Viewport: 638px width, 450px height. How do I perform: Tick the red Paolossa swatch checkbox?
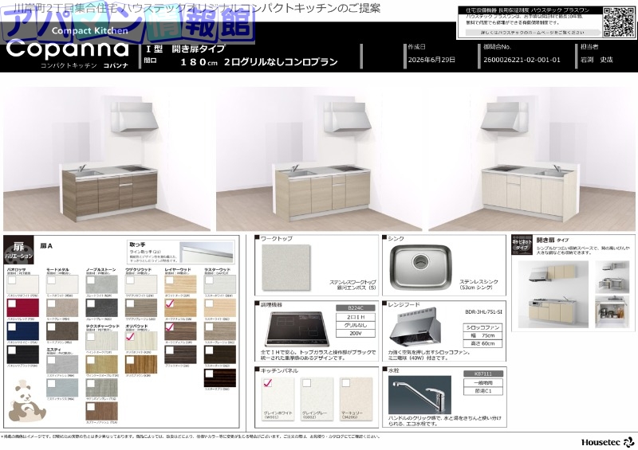click(x=12, y=303)
